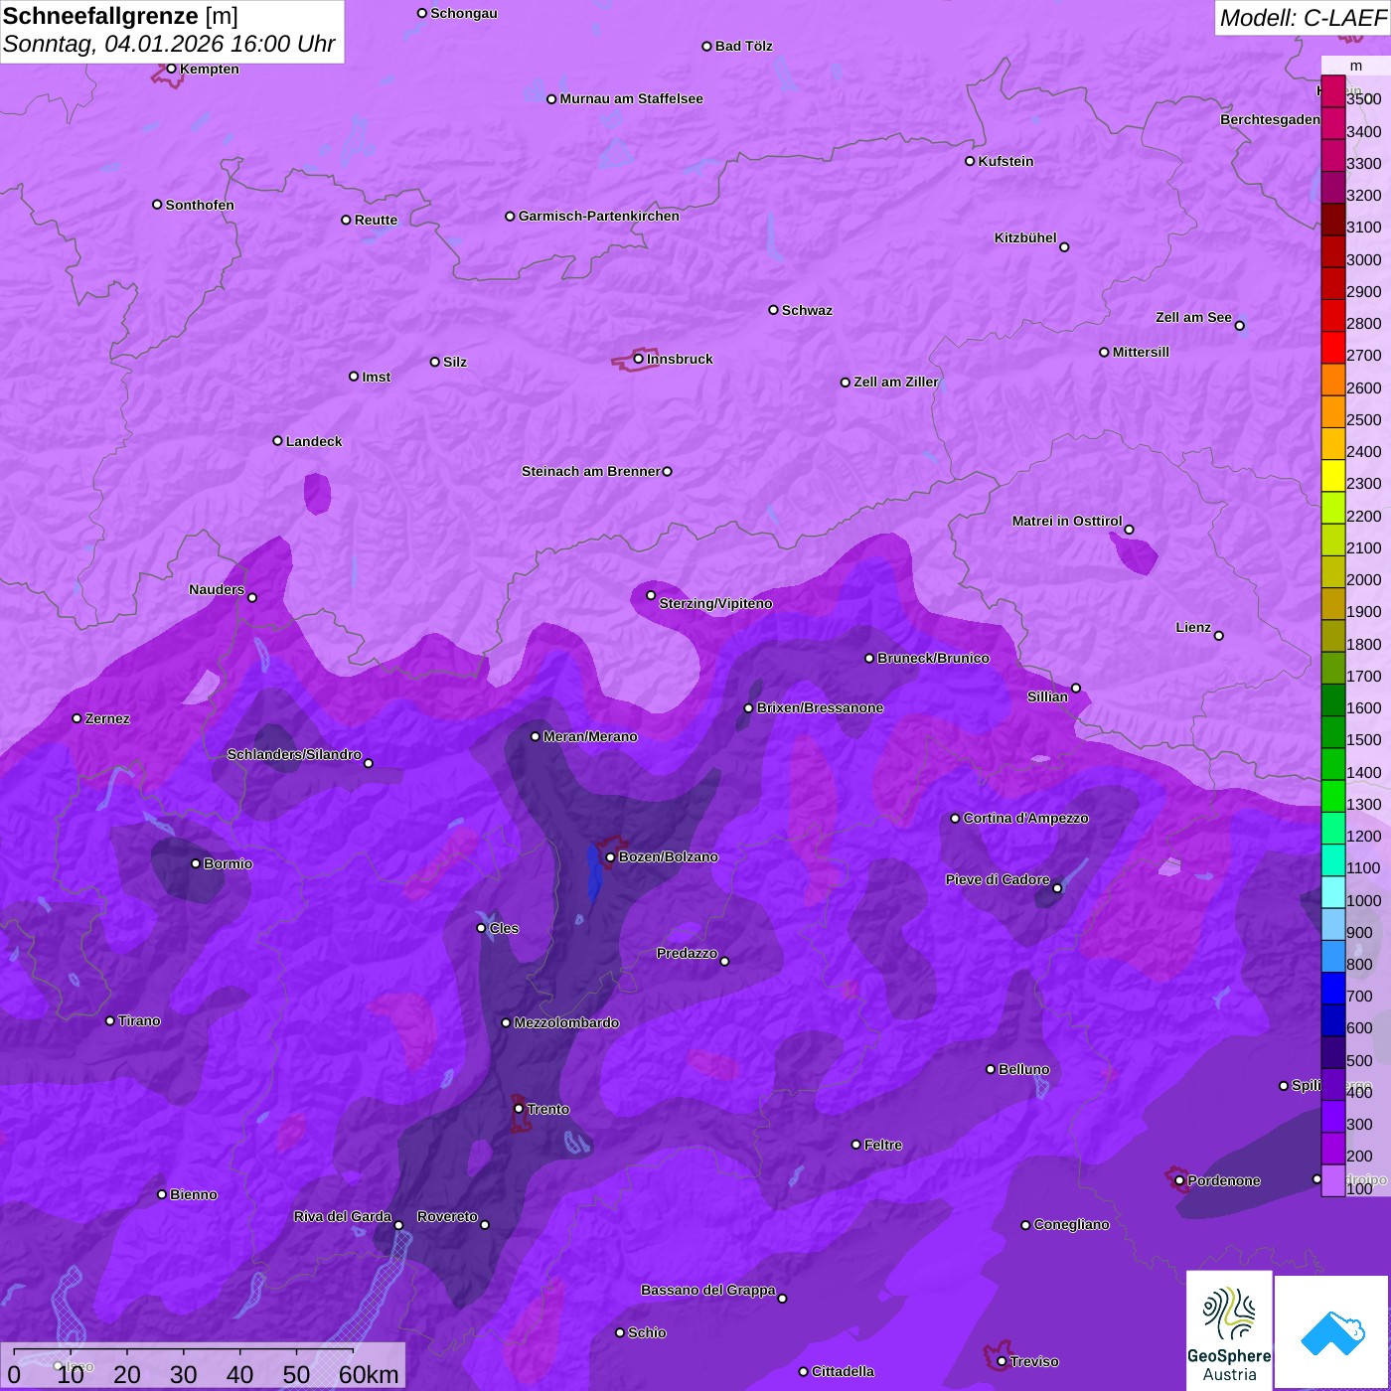The width and height of the screenshot is (1391, 1391).
Task: Select the Schwaz location dot
Action: [x=773, y=310]
